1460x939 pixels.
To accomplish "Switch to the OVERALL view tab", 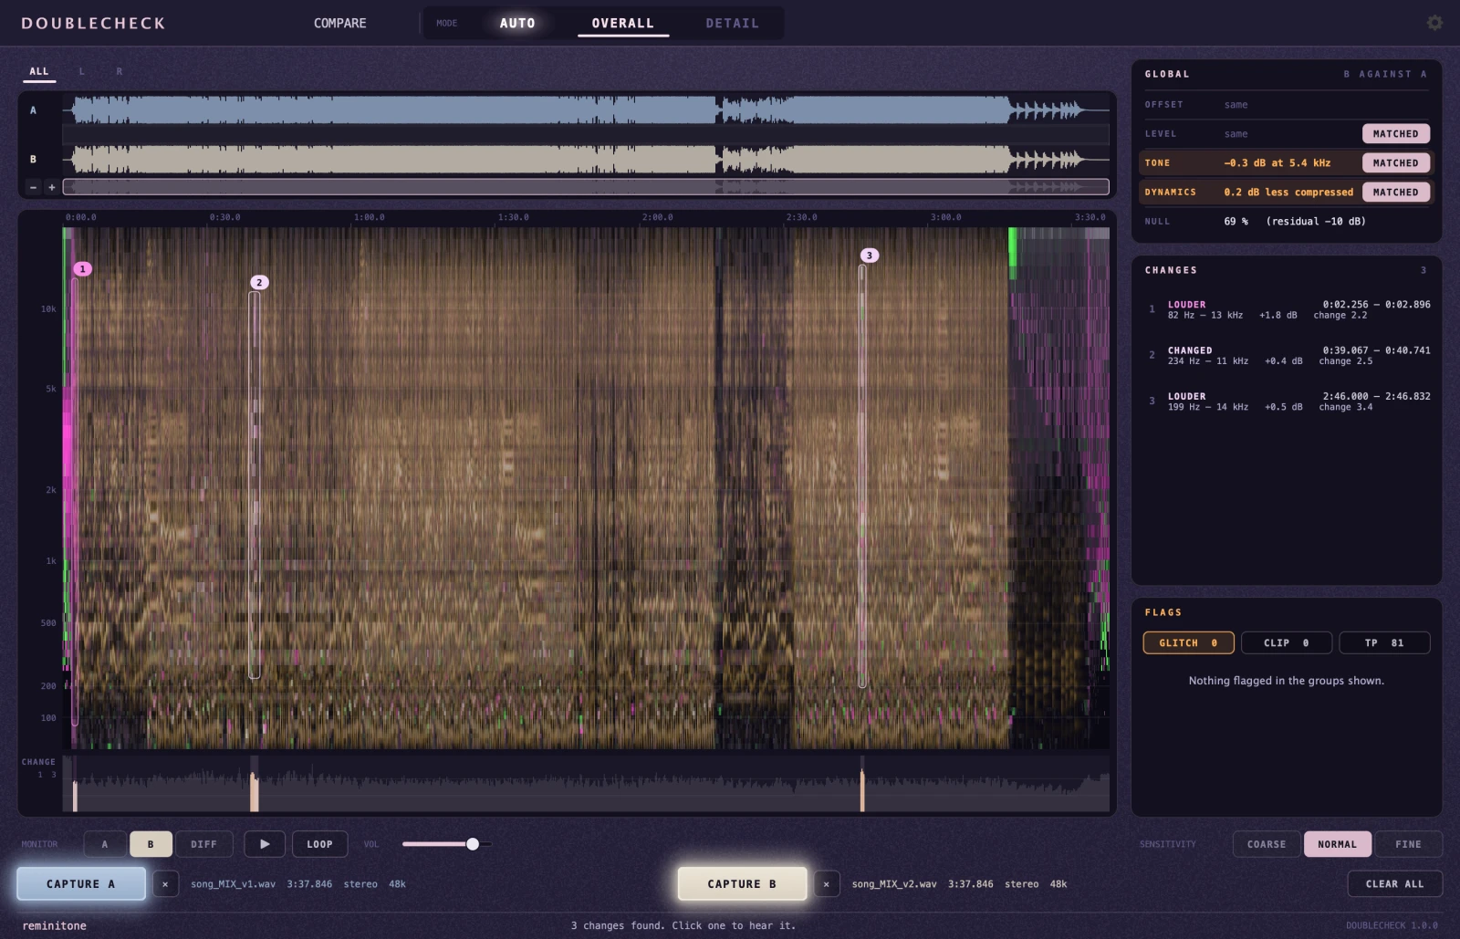I will point(623,23).
